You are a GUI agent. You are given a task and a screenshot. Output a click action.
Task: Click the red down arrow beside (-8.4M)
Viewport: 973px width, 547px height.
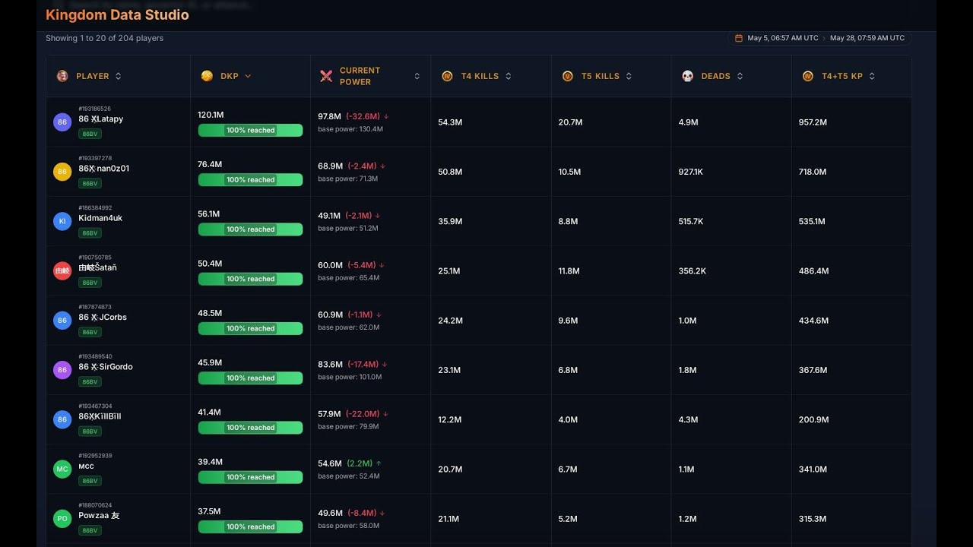tap(384, 514)
